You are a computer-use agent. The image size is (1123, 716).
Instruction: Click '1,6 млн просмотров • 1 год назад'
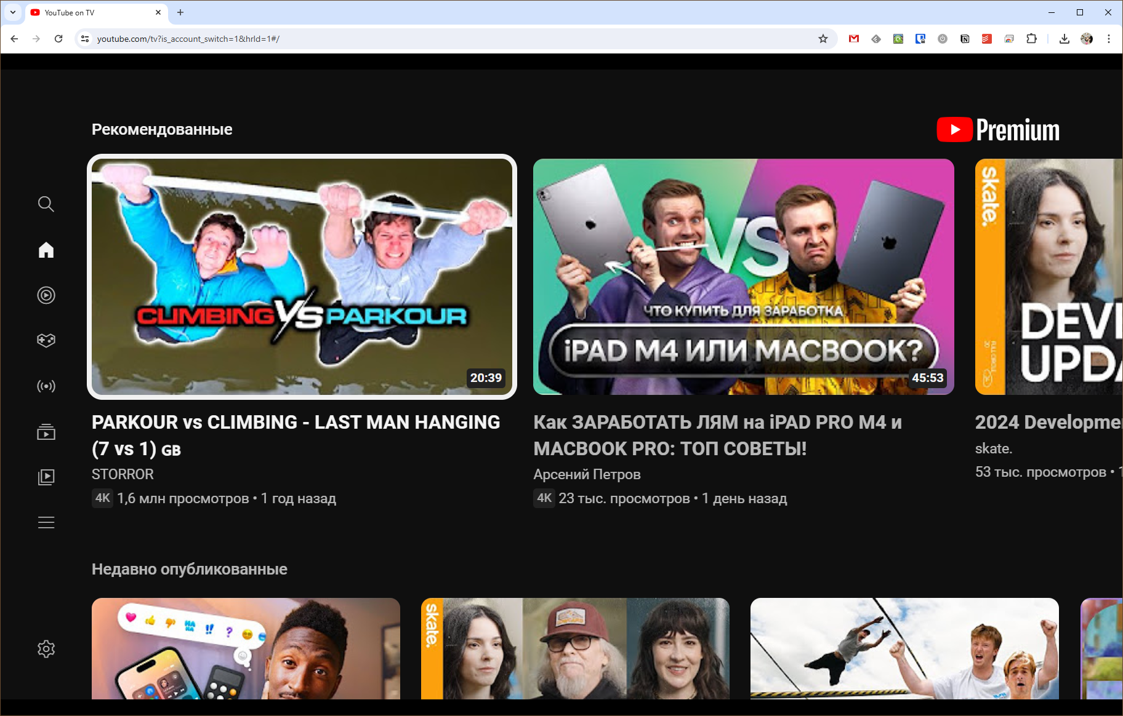[227, 498]
